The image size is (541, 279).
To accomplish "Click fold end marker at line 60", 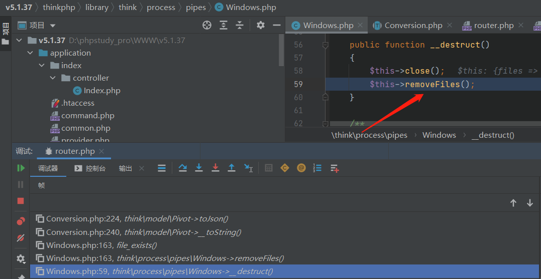I will tap(325, 97).
